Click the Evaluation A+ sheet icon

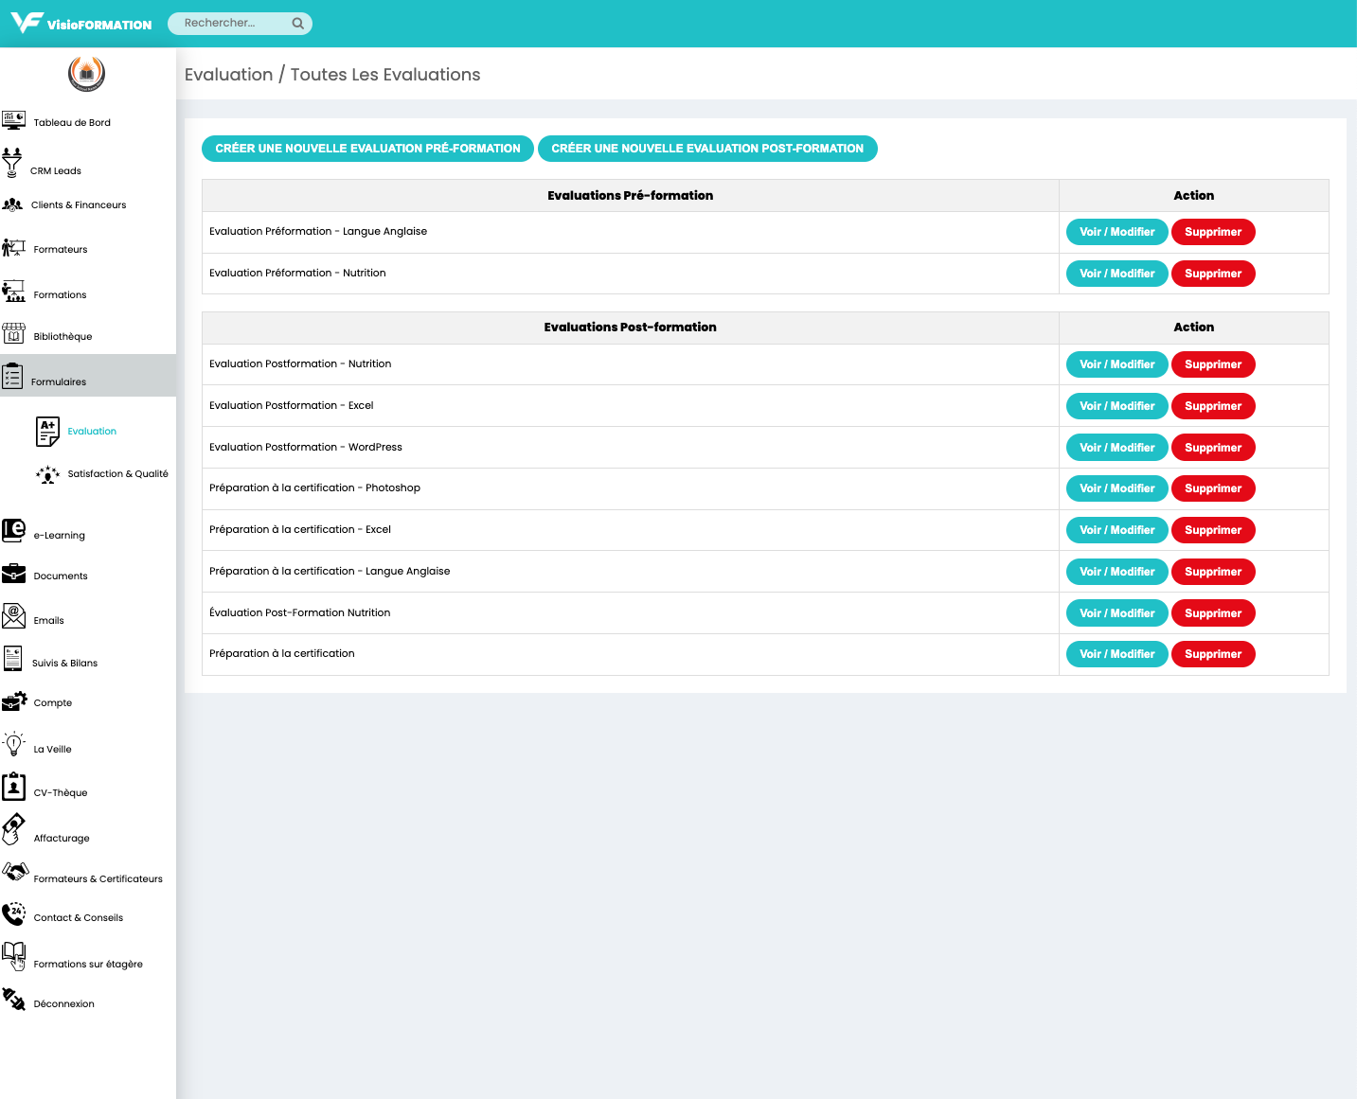tap(47, 432)
